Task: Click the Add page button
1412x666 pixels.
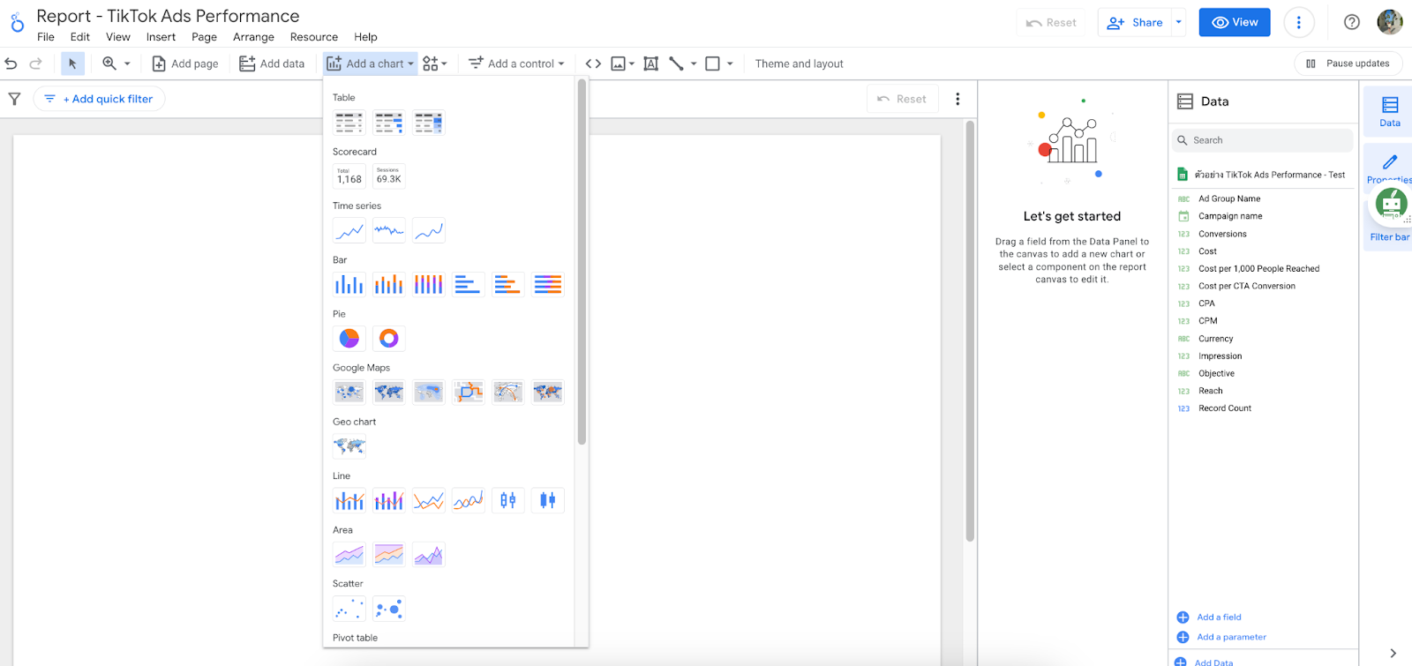Action: tap(185, 64)
